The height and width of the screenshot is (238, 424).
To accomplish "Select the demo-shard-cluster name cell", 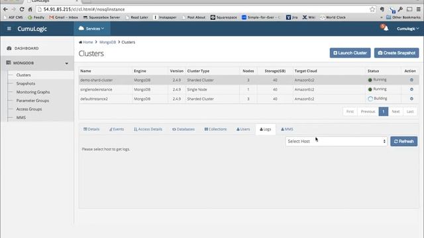I will (105, 80).
